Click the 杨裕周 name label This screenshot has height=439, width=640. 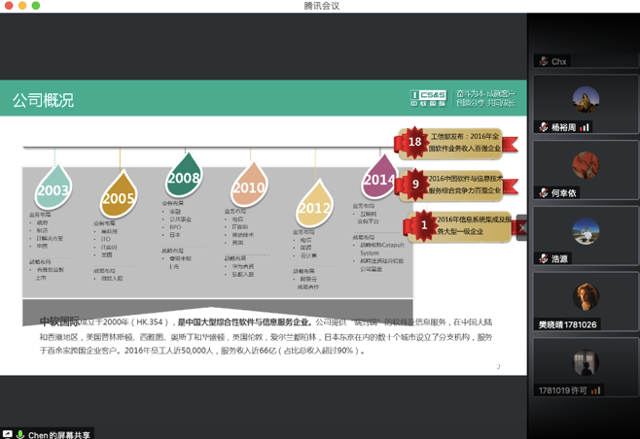click(x=563, y=127)
